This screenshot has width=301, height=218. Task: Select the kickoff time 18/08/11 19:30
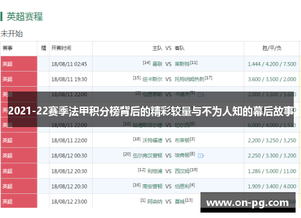pyautogui.click(x=69, y=79)
